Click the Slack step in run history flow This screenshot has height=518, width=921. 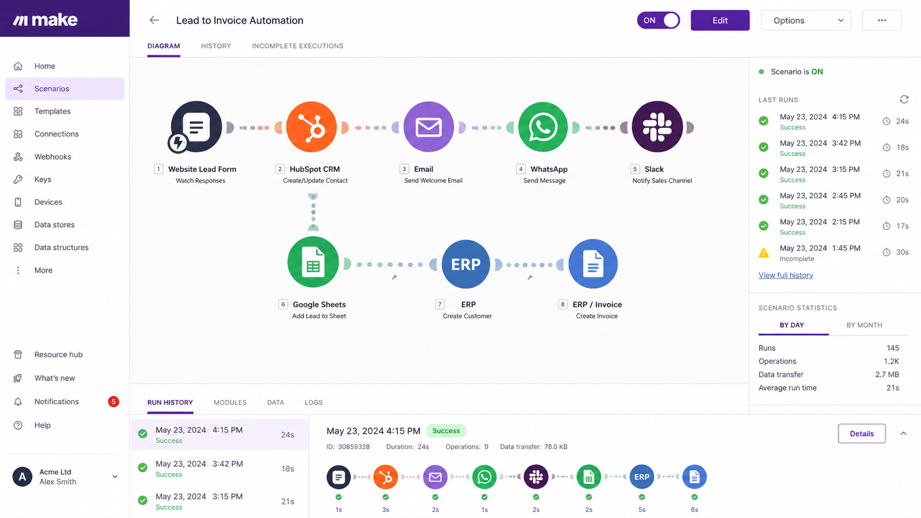(x=536, y=477)
